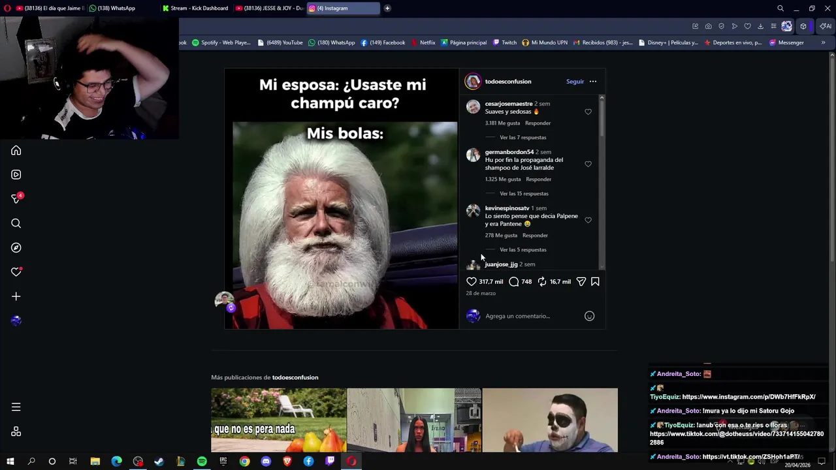Open Mi Mundo UPN bookmark
The height and width of the screenshot is (470, 836).
(x=545, y=42)
